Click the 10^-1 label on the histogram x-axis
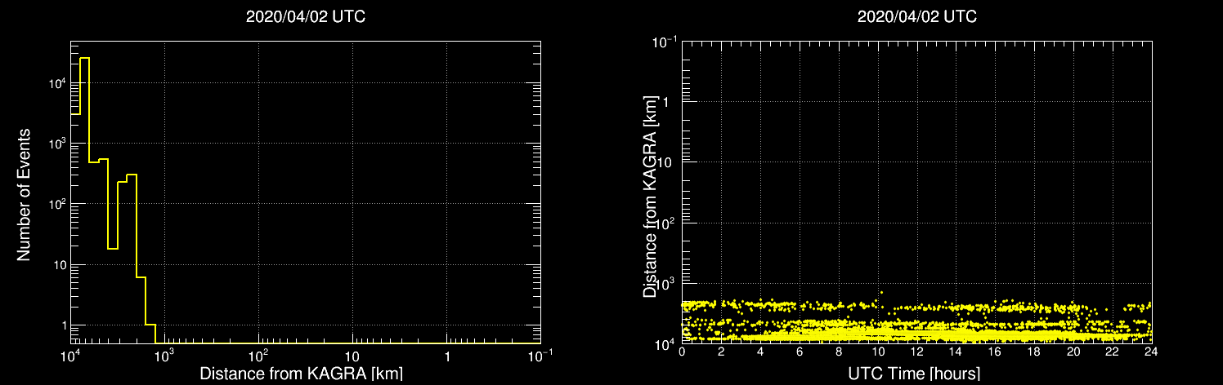 (x=540, y=355)
